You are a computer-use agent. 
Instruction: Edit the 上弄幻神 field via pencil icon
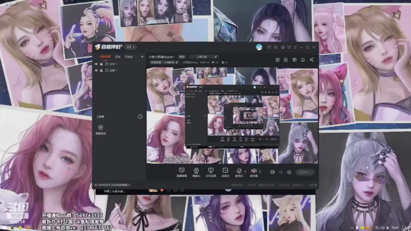215,56
